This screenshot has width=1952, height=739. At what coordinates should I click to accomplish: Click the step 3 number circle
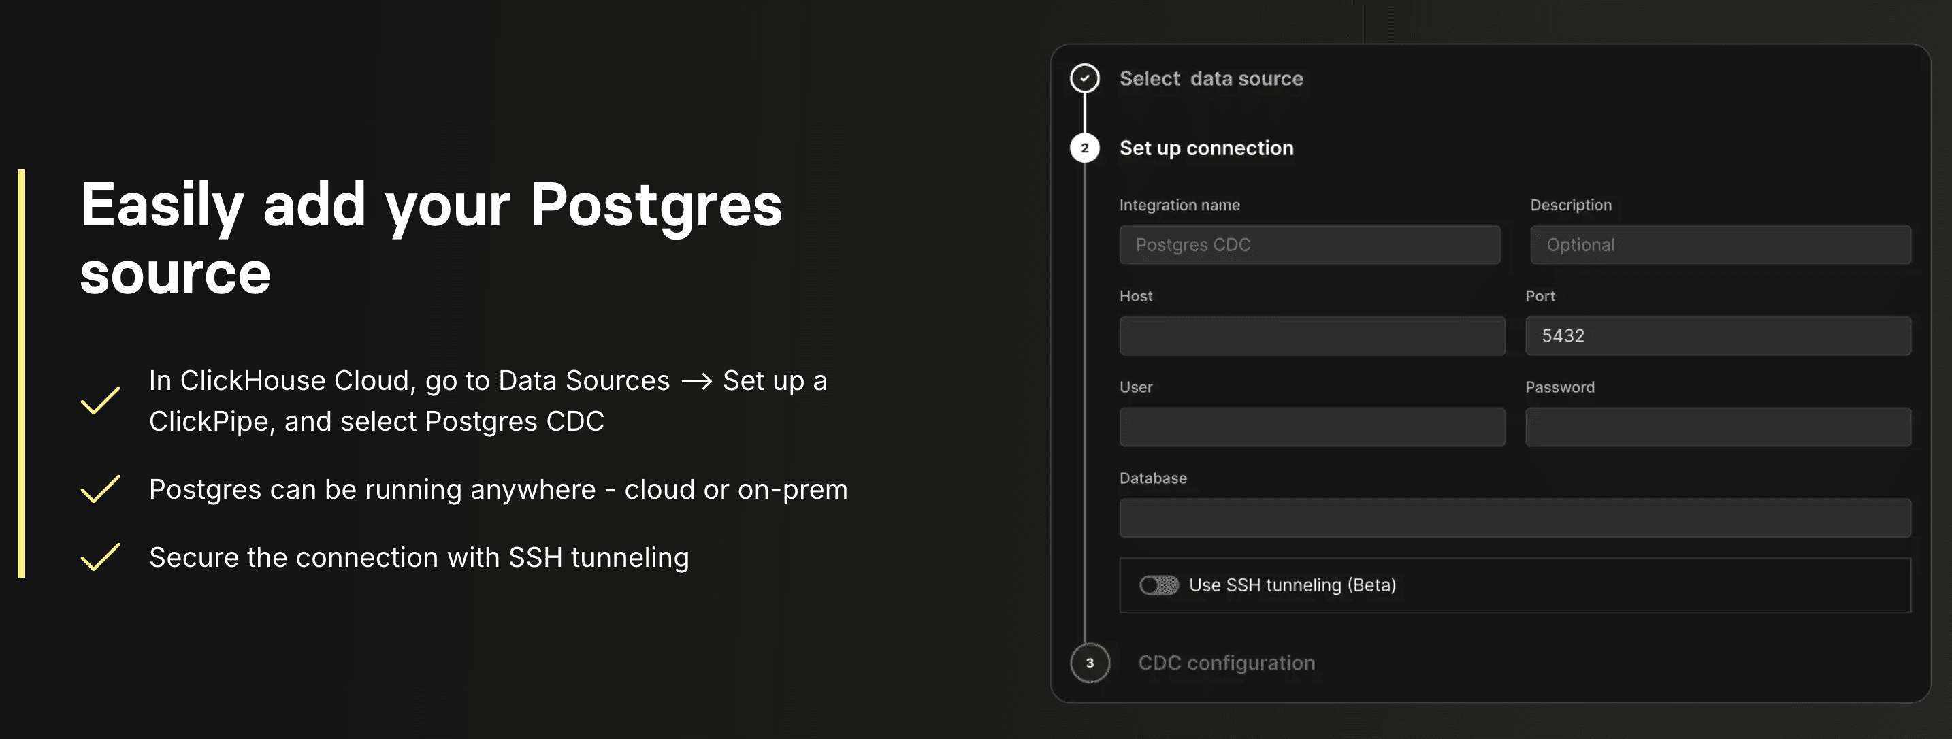tap(1090, 663)
